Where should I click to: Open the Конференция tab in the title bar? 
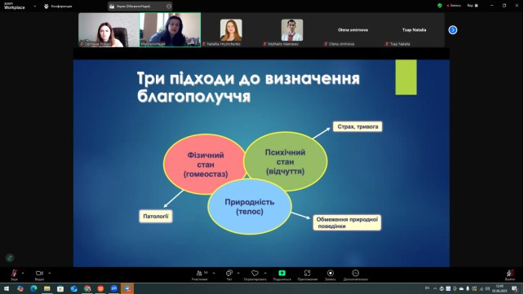58,6
